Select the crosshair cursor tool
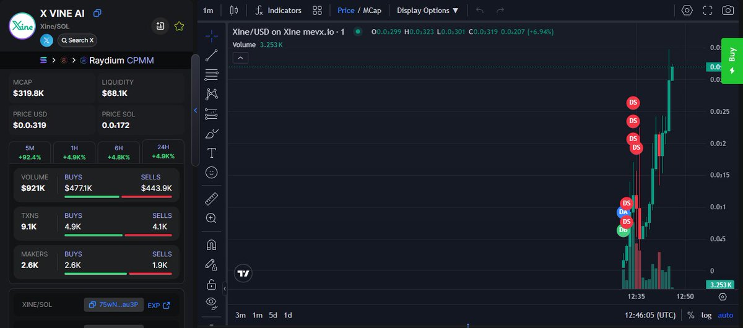743x328 pixels. coord(212,35)
